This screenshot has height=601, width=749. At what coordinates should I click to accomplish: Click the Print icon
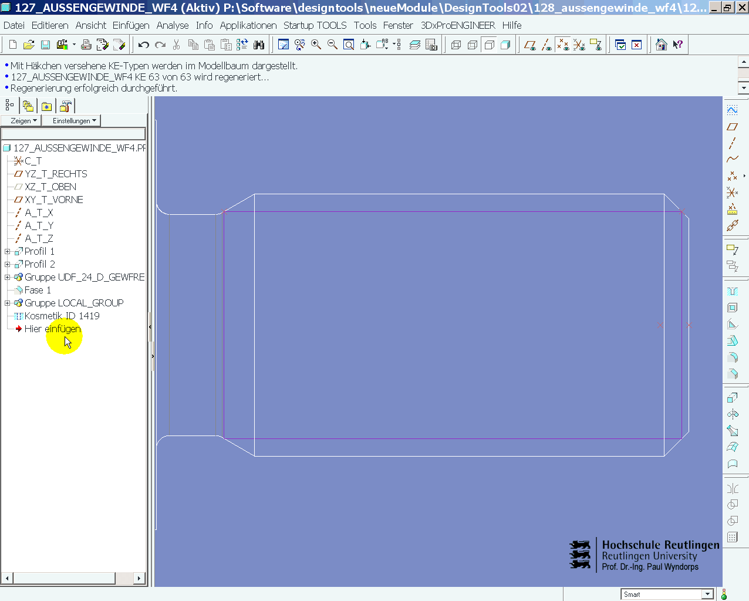(x=86, y=45)
